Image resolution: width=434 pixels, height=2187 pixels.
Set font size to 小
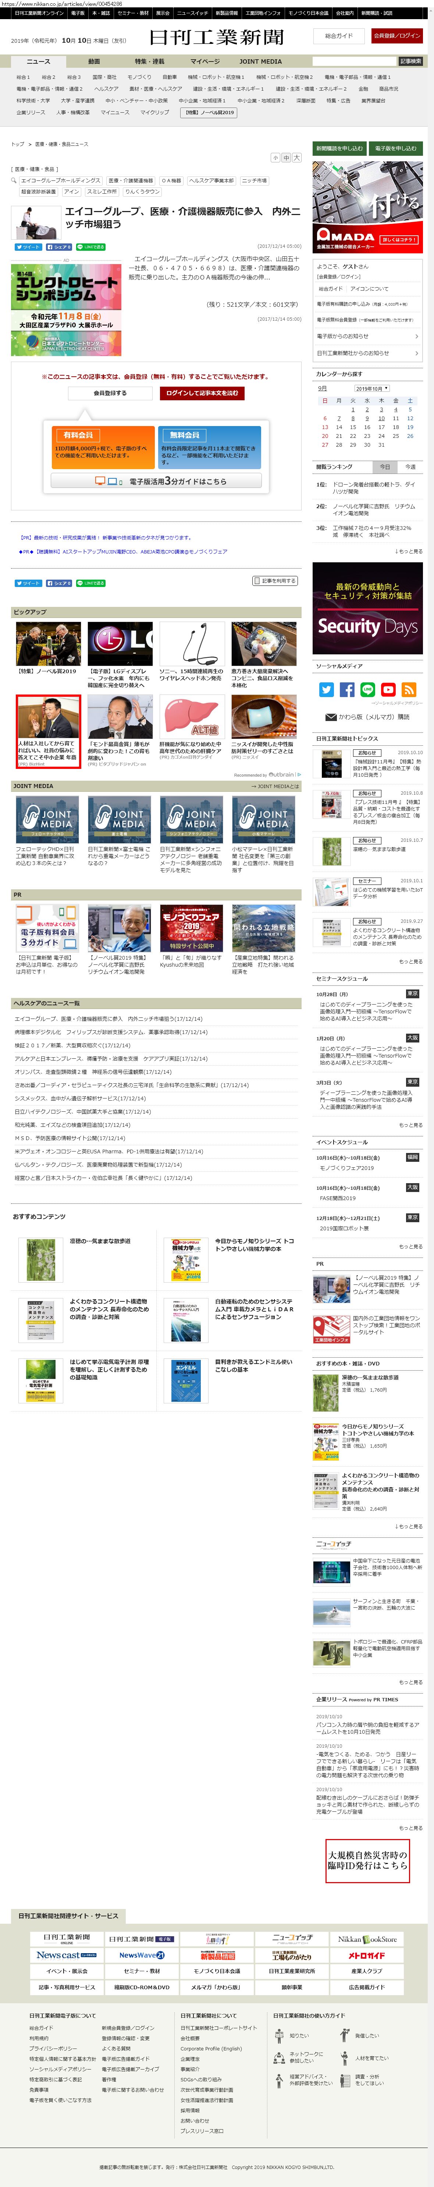click(275, 158)
